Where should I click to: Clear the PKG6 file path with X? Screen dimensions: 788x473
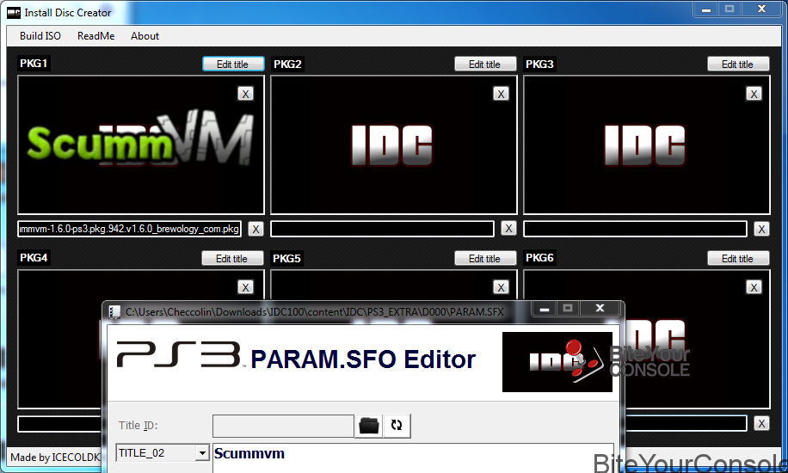(x=761, y=423)
